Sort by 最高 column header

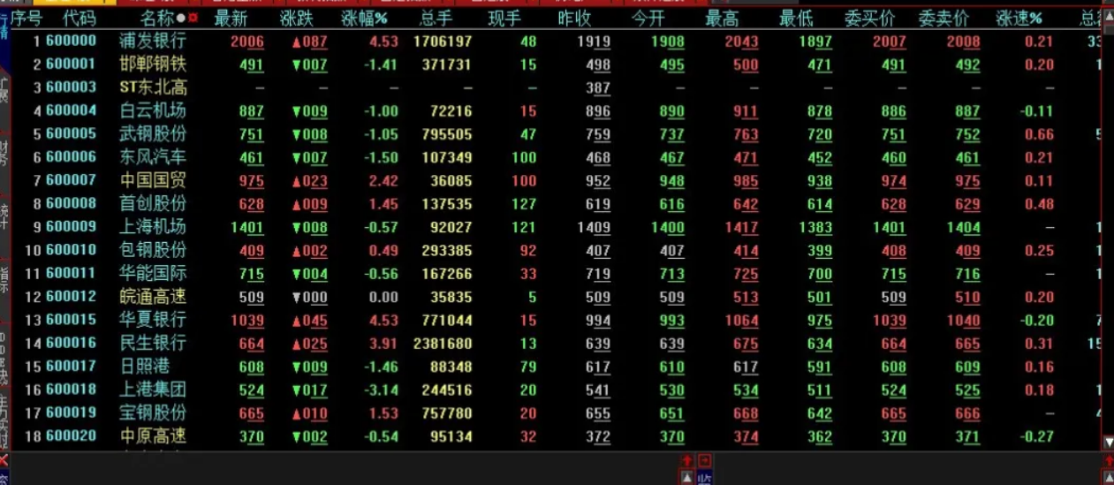pos(723,18)
